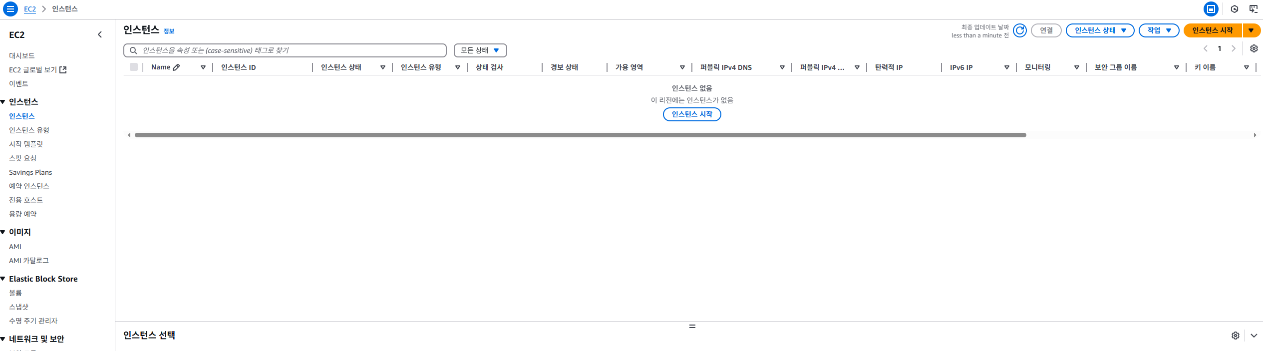Screen dimensions: 1263x351
Task: Open 전용 호스트 in the sidebar
Action: (x=26, y=200)
